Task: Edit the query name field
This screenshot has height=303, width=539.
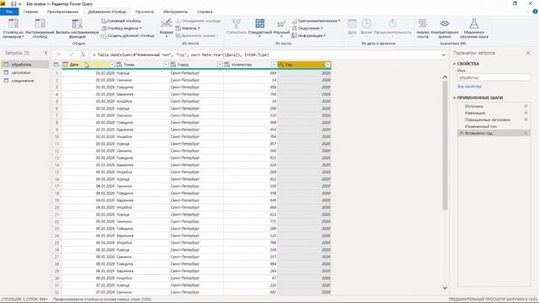Action: [x=494, y=77]
